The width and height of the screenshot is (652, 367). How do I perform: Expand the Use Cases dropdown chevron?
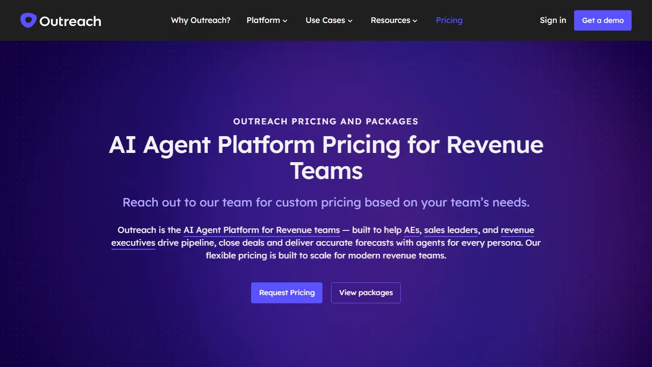tap(350, 21)
